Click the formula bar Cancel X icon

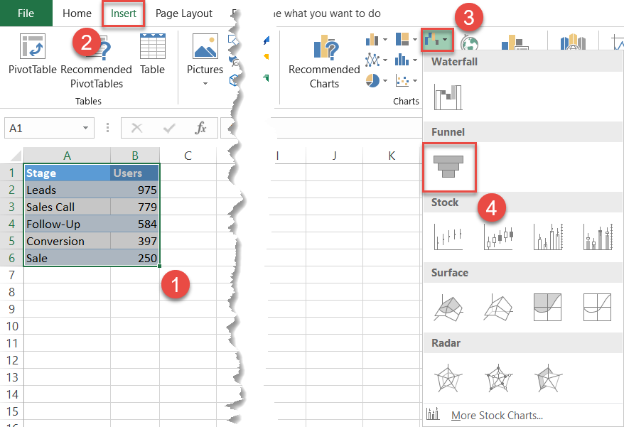[x=137, y=128]
